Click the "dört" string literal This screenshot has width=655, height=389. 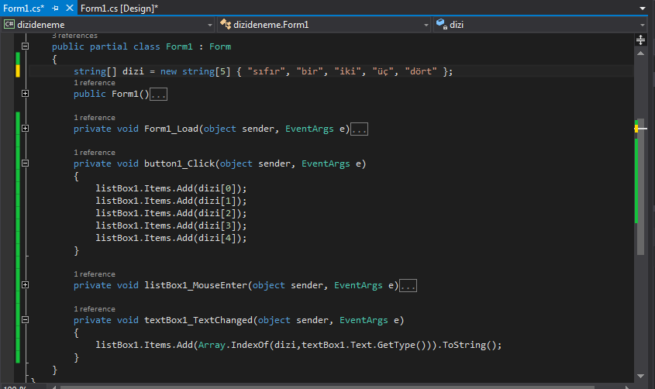[421, 71]
